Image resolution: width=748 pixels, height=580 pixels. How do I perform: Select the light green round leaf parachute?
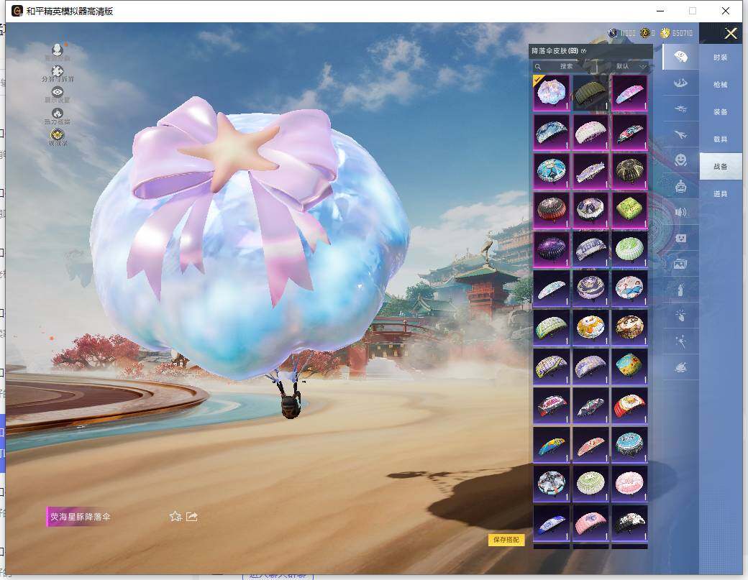[629, 249]
